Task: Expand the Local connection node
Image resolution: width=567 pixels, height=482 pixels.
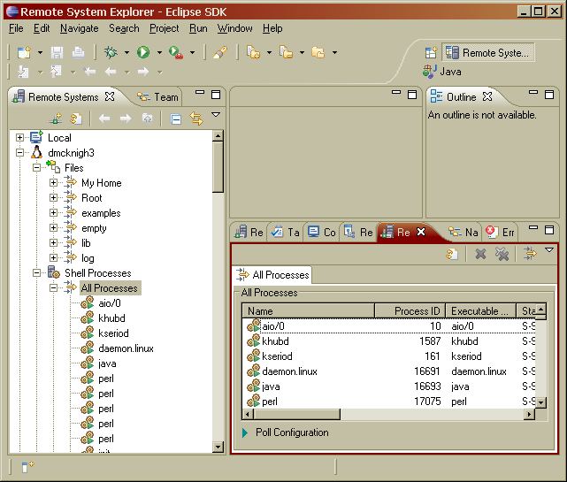Action: pyautogui.click(x=19, y=137)
